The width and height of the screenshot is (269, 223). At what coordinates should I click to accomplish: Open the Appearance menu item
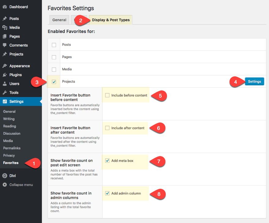pyautogui.click(x=21, y=66)
